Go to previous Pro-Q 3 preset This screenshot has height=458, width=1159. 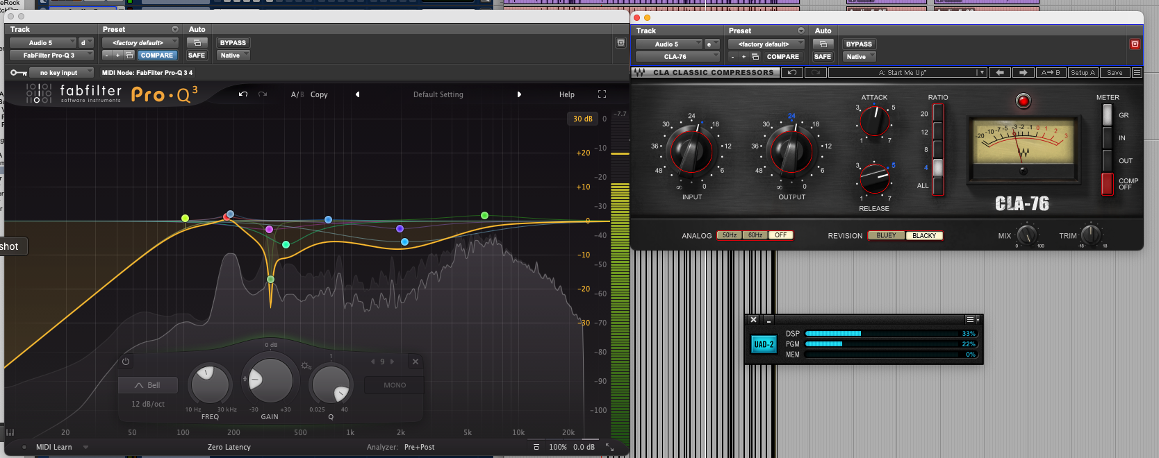pos(358,94)
